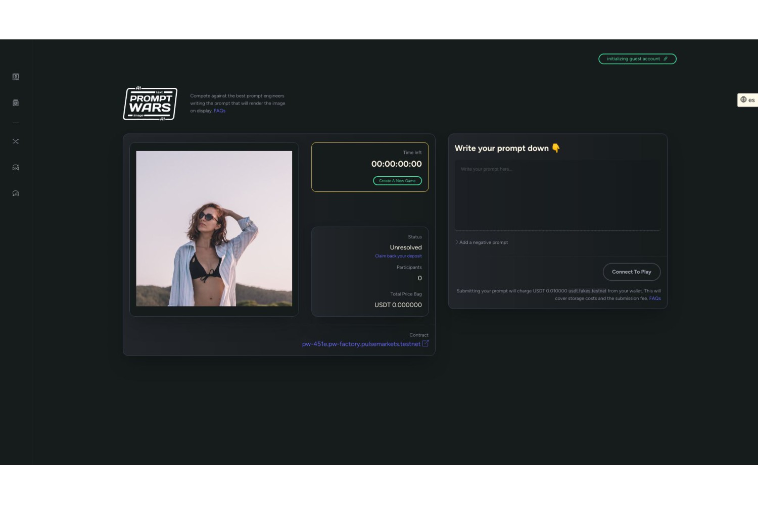Click the 'Total Price Bag' label
The width and height of the screenshot is (758, 505).
pos(406,294)
